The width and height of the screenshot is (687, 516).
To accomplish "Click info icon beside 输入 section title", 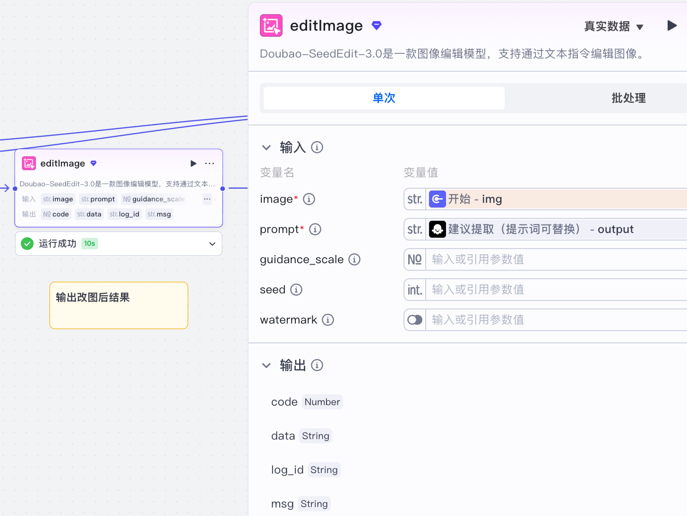I will (x=317, y=148).
